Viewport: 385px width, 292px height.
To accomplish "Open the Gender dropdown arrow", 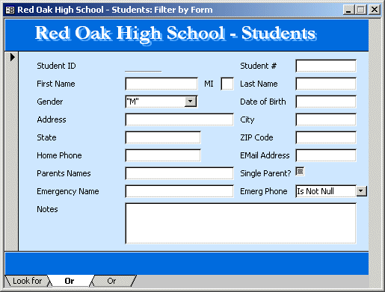I will coord(191,102).
